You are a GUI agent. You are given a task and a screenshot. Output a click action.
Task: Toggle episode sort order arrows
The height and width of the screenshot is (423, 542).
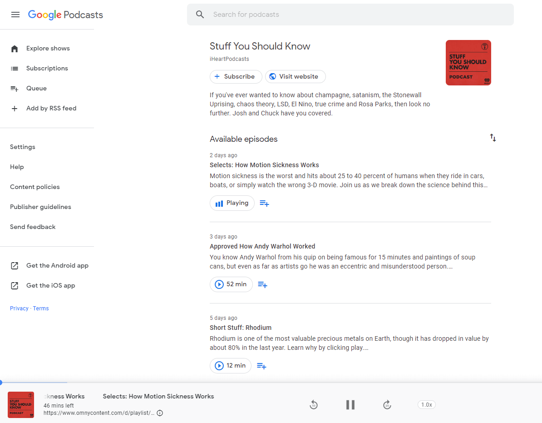click(493, 138)
